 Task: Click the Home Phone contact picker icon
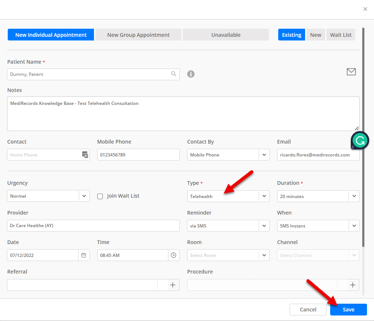pyautogui.click(x=85, y=155)
